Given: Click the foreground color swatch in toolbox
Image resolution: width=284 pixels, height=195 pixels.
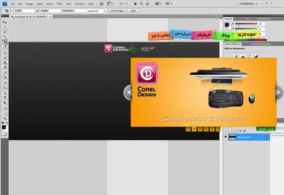Looking at the screenshot, I should point(4,127).
